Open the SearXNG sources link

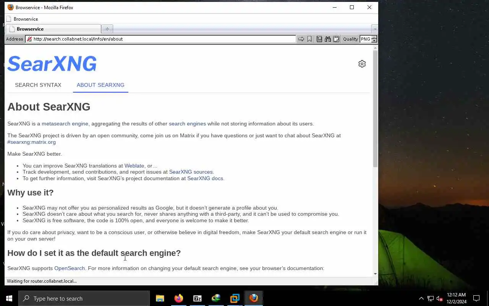click(x=191, y=172)
